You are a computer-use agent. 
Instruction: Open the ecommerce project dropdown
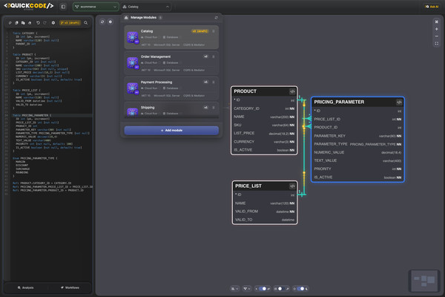(96, 7)
